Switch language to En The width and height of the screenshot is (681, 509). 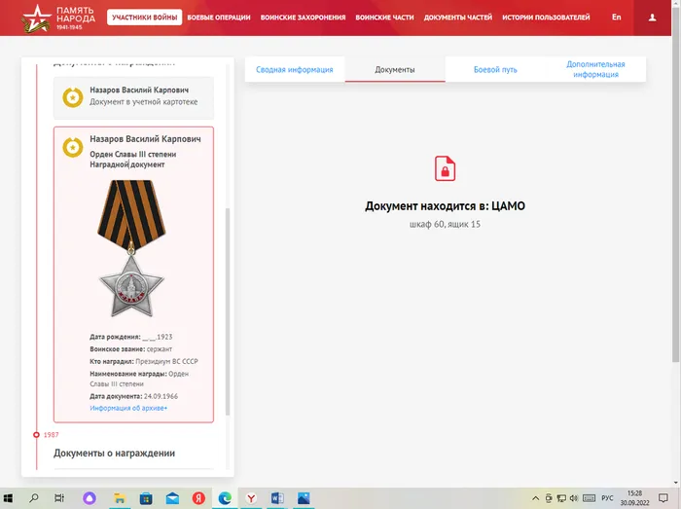[617, 18]
